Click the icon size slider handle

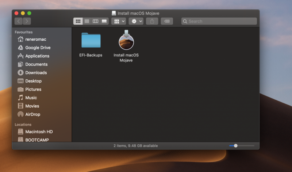click(x=236, y=146)
